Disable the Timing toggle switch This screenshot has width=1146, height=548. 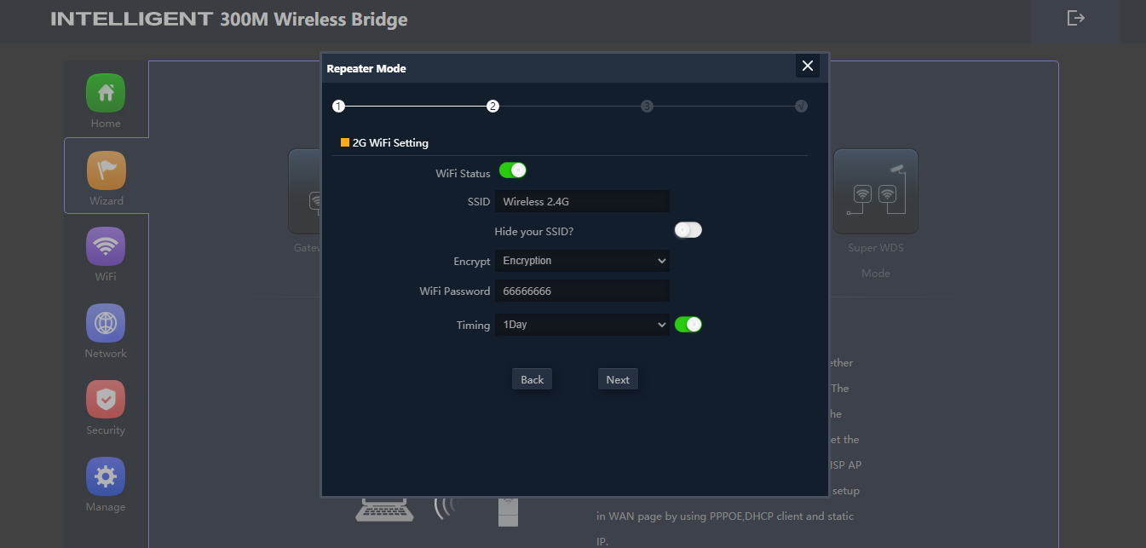688,324
